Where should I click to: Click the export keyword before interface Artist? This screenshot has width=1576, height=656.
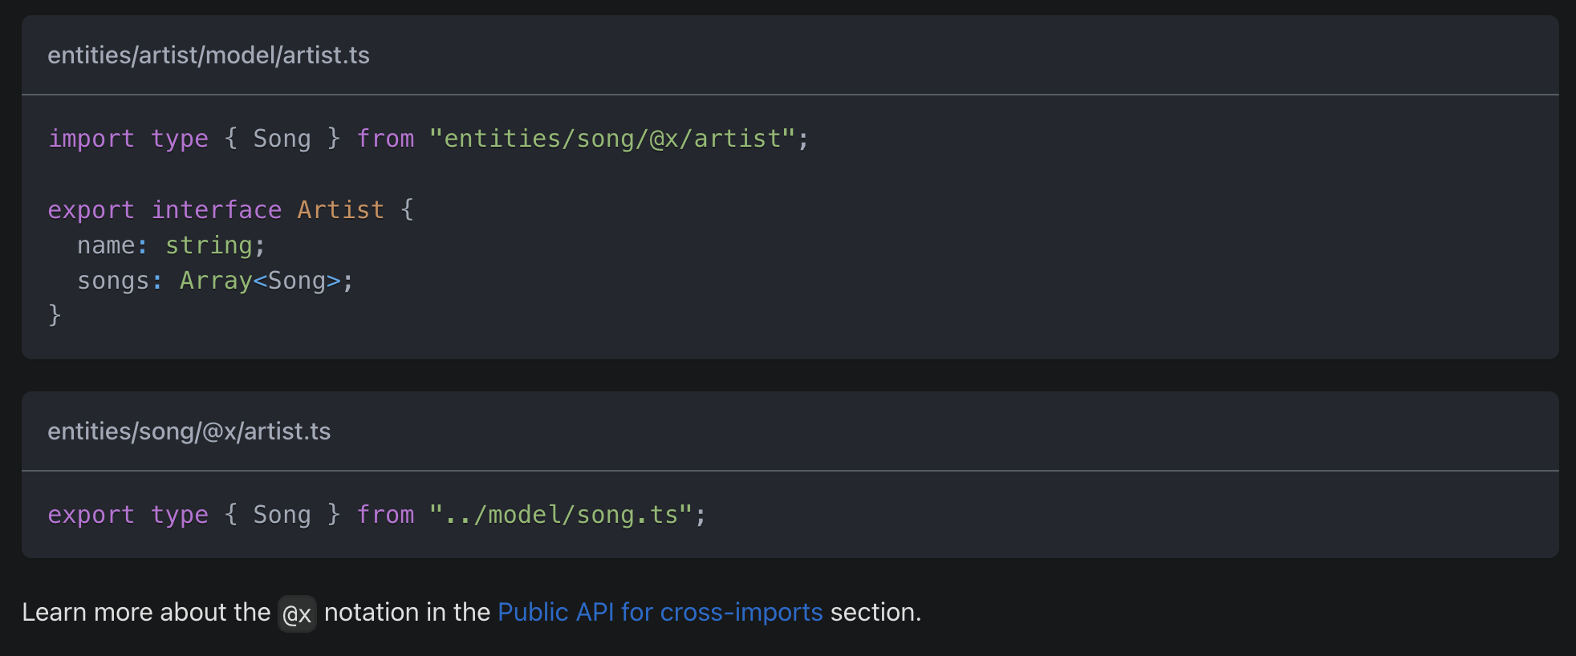tap(91, 210)
